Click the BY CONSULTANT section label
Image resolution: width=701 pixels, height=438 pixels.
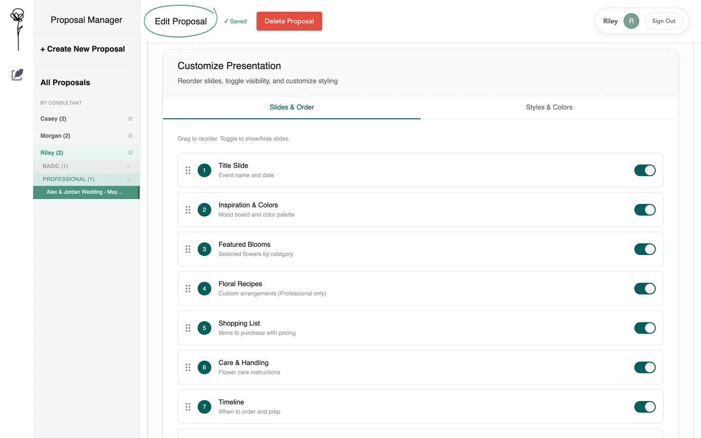[x=61, y=103]
